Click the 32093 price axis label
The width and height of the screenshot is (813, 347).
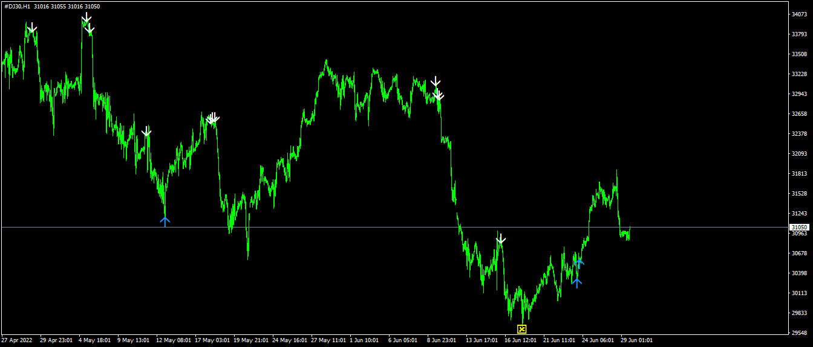(x=799, y=153)
